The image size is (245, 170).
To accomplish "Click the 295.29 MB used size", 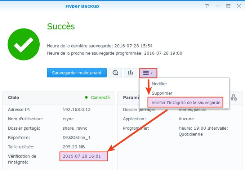I will coord(73,147).
